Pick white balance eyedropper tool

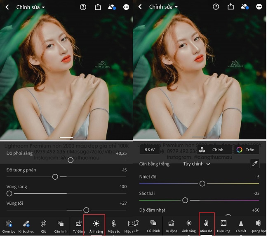pos(255,164)
